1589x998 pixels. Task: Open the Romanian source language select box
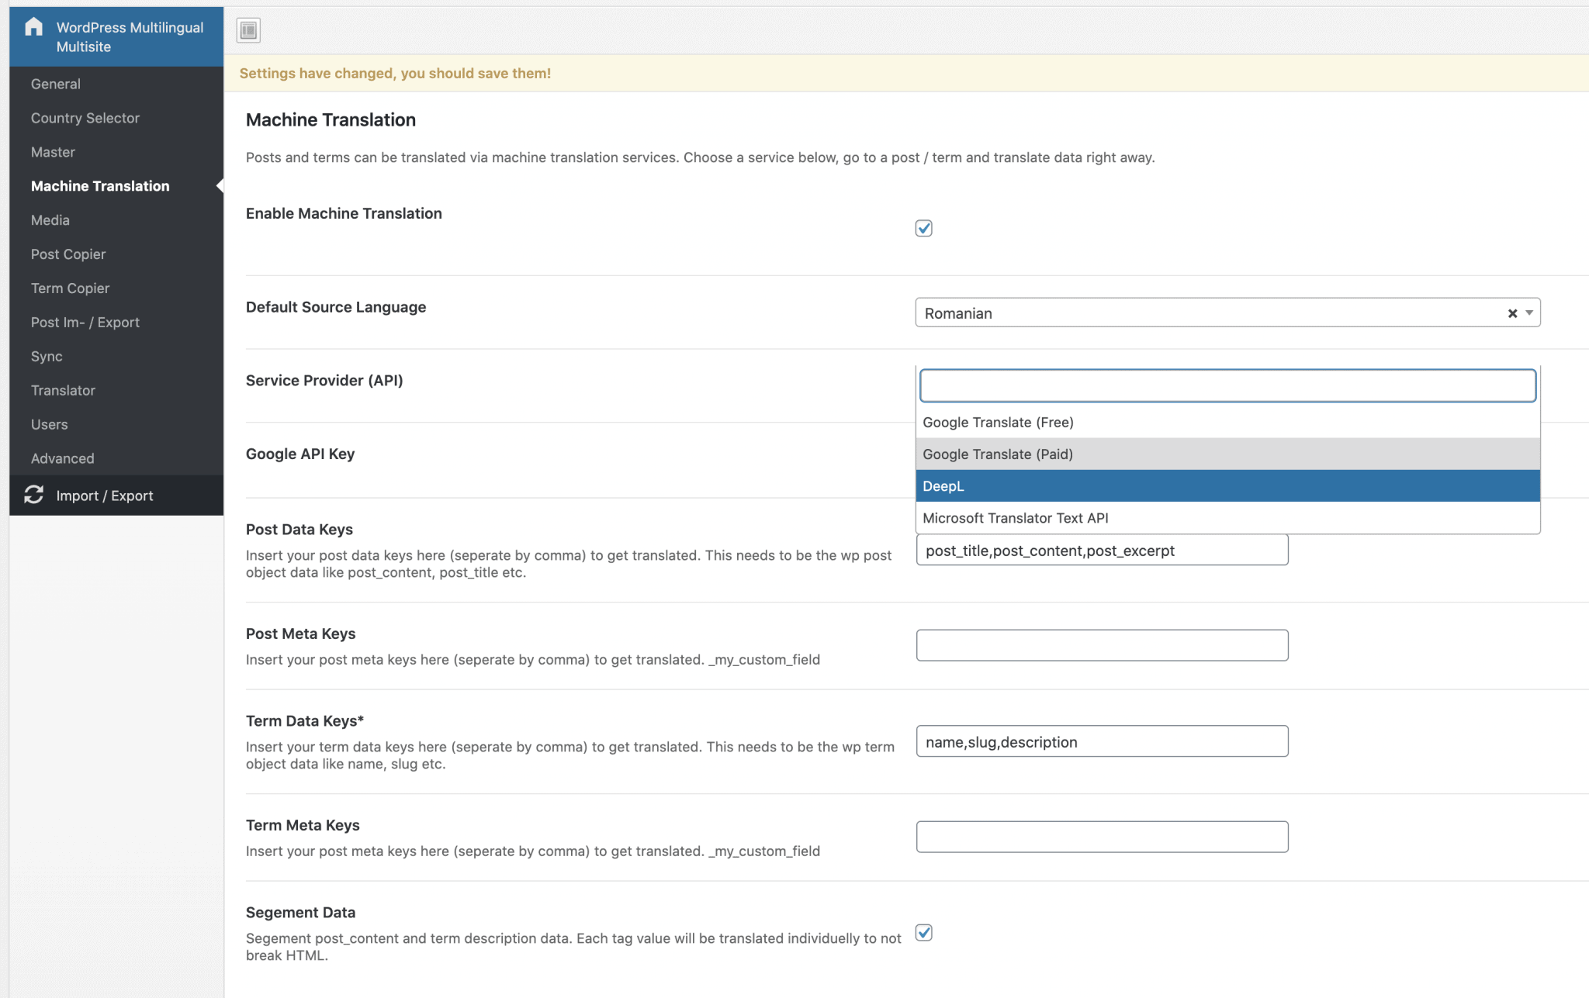click(1227, 313)
